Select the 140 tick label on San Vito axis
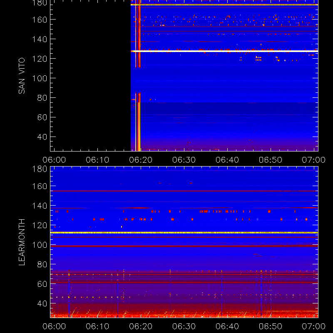Image resolution: width=333 pixels, height=333 pixels. (40, 39)
